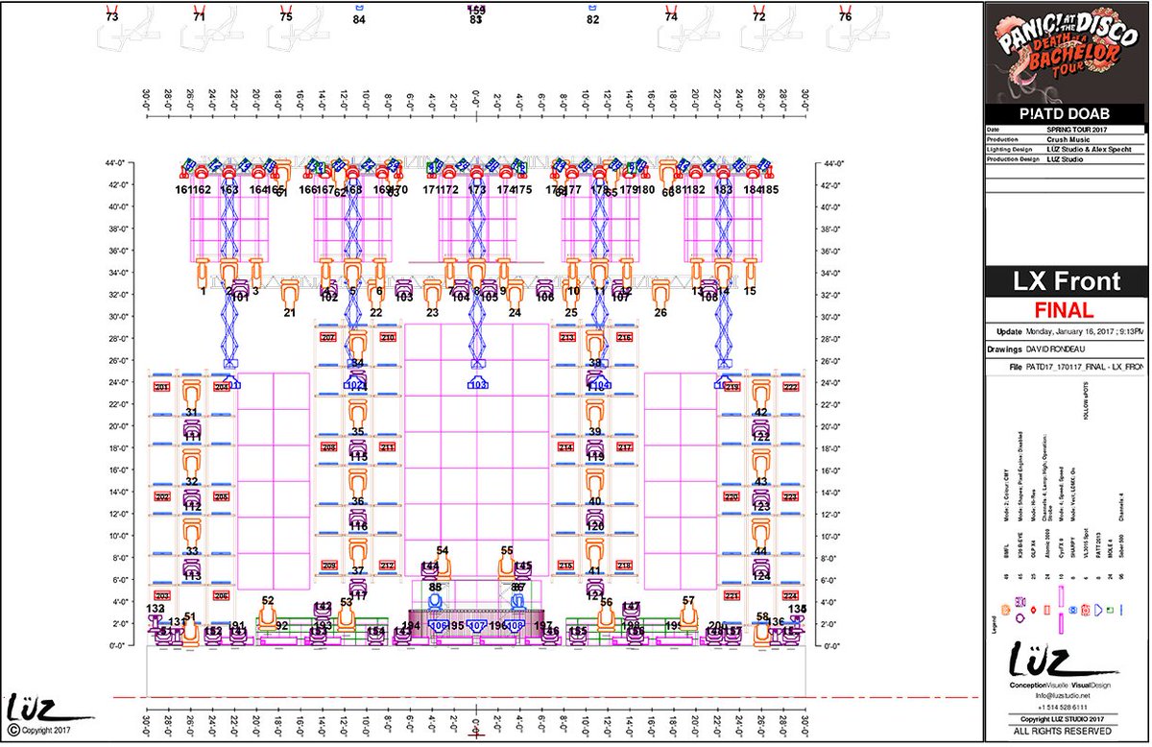Image resolution: width=1152 pixels, height=747 pixels.
Task: Click the PATT 2013 color swatch in legend
Action: (1097, 610)
